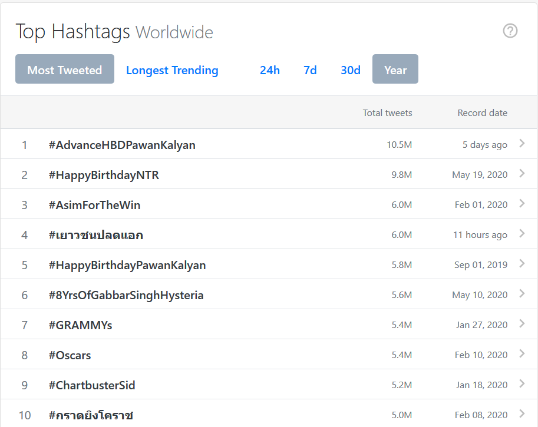
Task: Expand chevron for #เยาวชนปลดแอก row
Action: click(x=522, y=234)
